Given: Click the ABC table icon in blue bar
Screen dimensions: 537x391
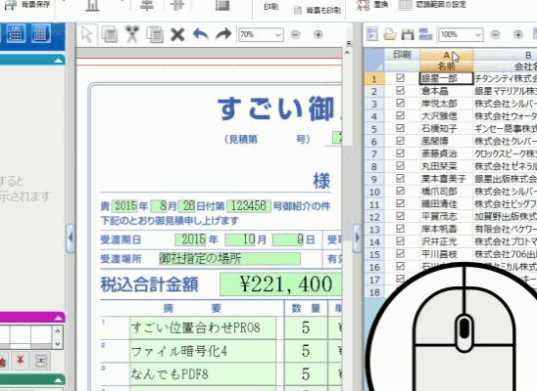Looking at the screenshot, I should tap(16, 33).
